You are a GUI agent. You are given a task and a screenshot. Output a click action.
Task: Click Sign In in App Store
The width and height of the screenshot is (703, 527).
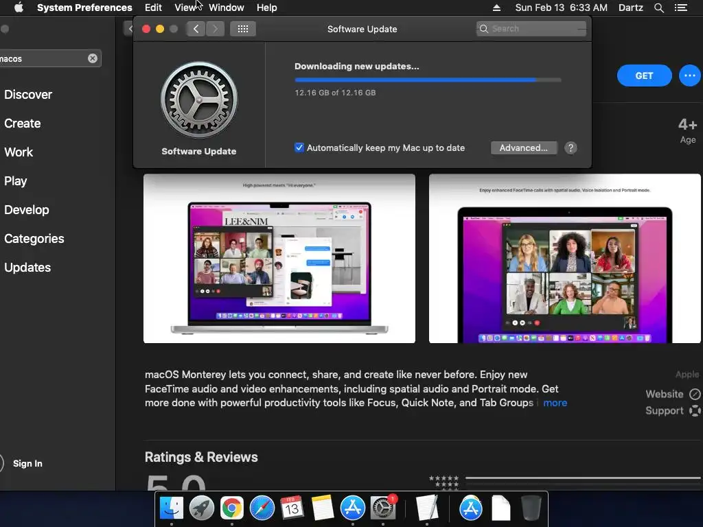27,463
